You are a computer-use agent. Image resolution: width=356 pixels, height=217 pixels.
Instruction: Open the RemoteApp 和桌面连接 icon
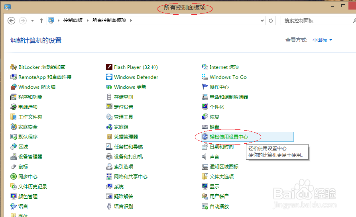pos(14,77)
